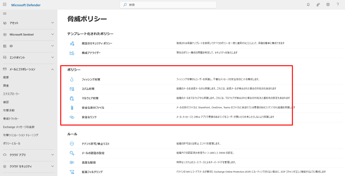Select ポリシーとルール in the sidebar
The image size is (345, 176).
[12, 143]
